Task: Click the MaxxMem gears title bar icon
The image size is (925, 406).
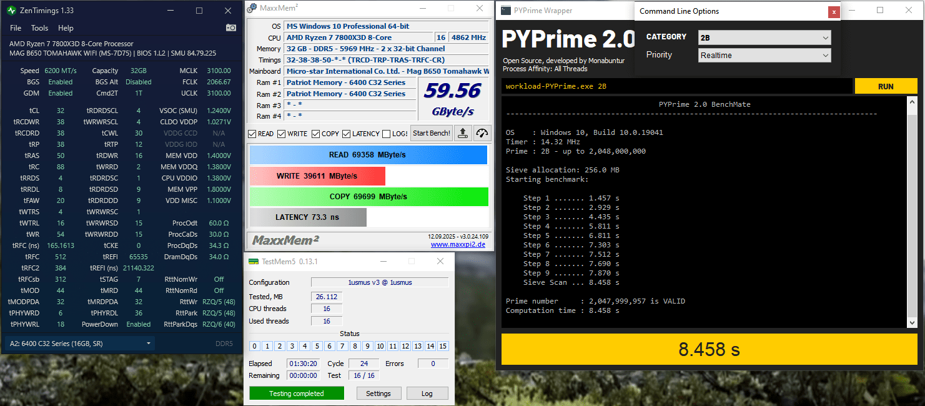Action: 252,8
